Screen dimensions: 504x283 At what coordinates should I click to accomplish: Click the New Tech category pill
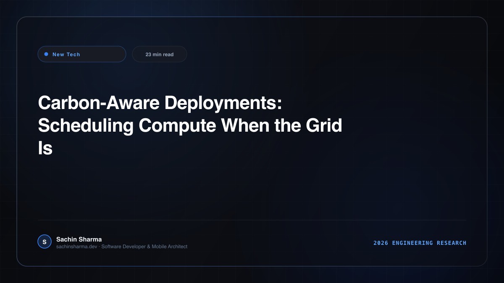click(x=82, y=54)
